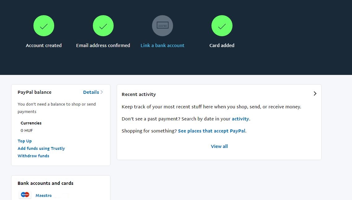Click the 0 HUF currency balance
Viewport: 352px width, 200px height.
click(x=27, y=131)
